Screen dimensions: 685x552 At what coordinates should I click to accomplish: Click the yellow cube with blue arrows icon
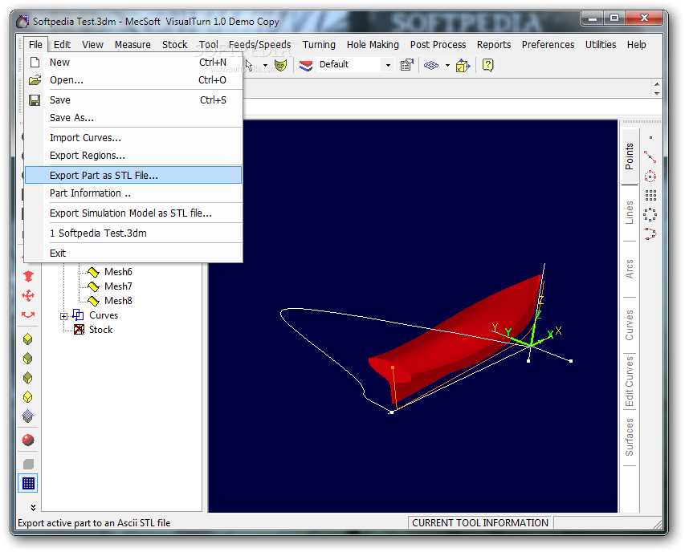click(463, 66)
